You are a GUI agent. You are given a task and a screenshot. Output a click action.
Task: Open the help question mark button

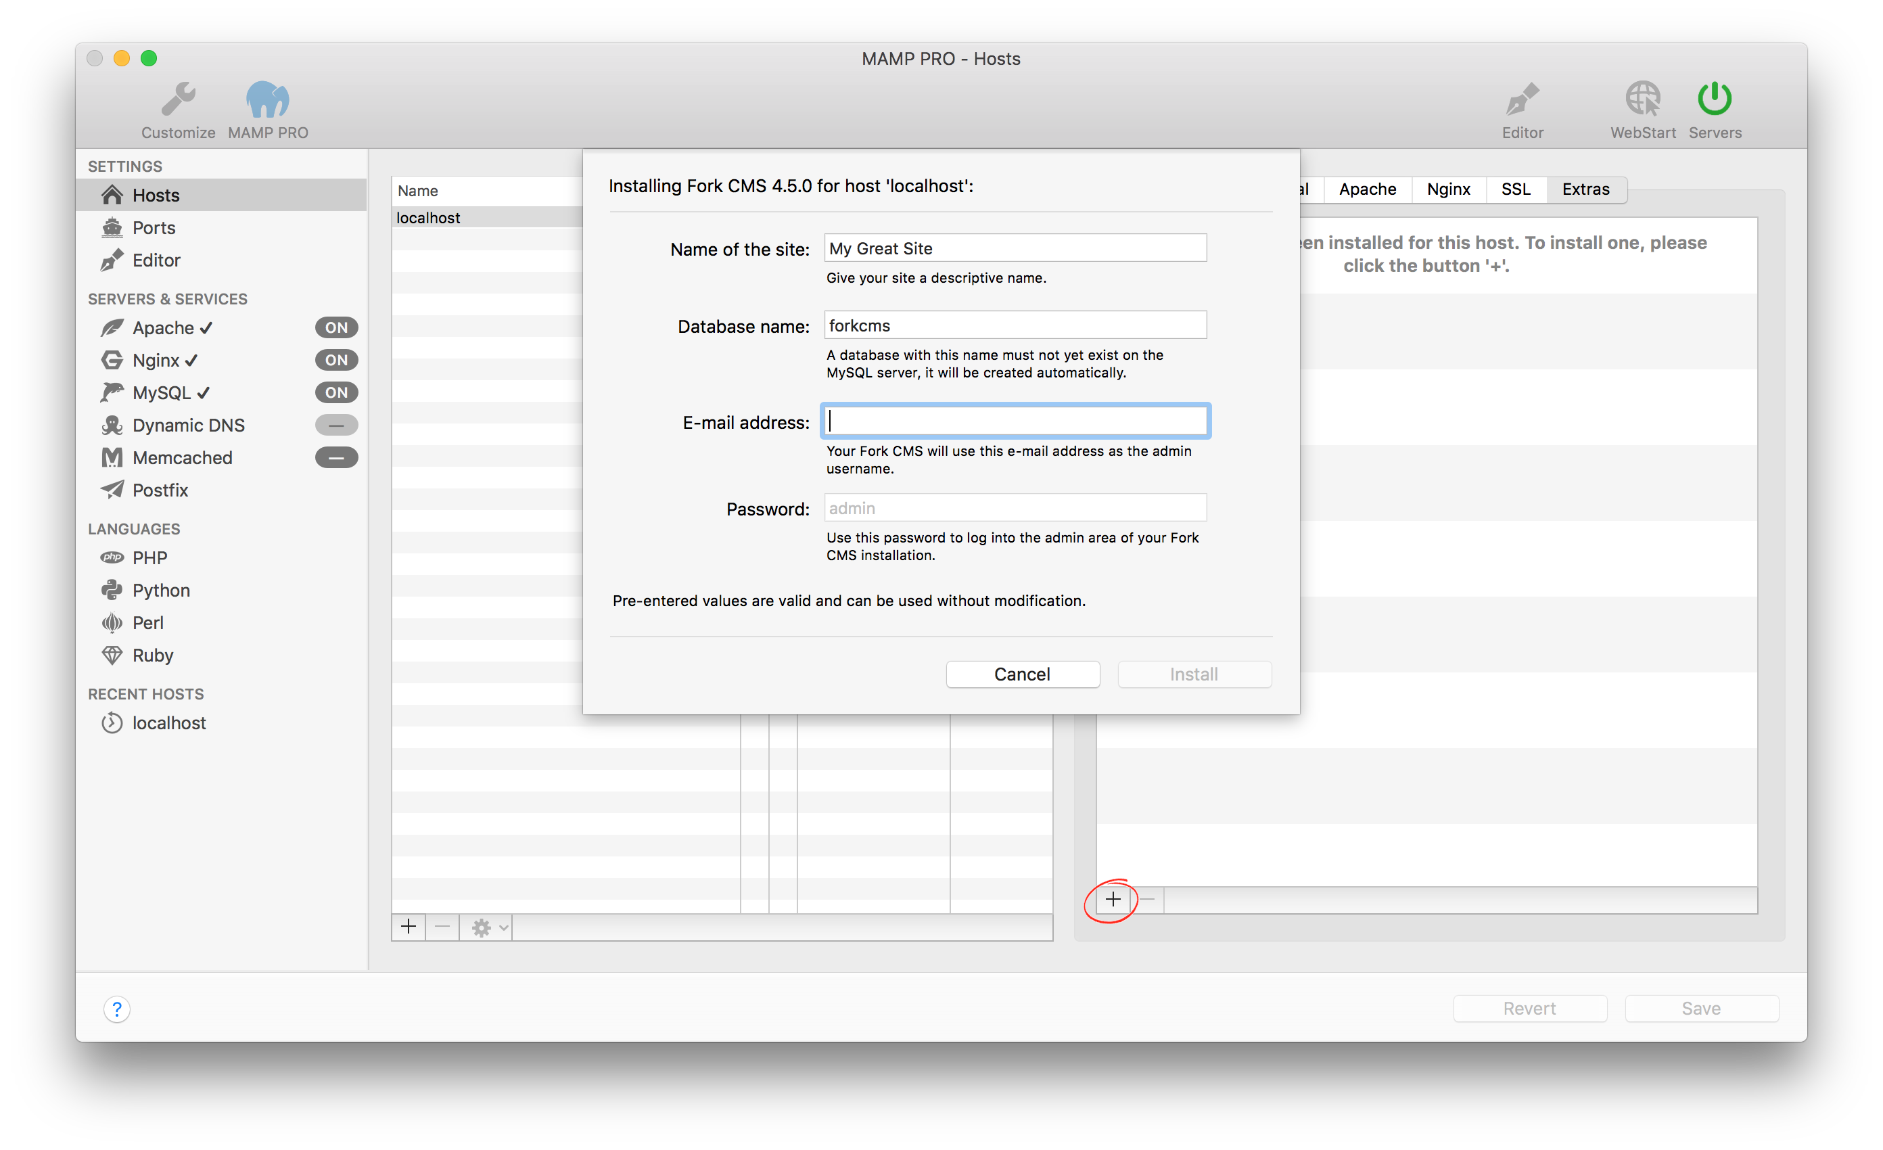(117, 1009)
